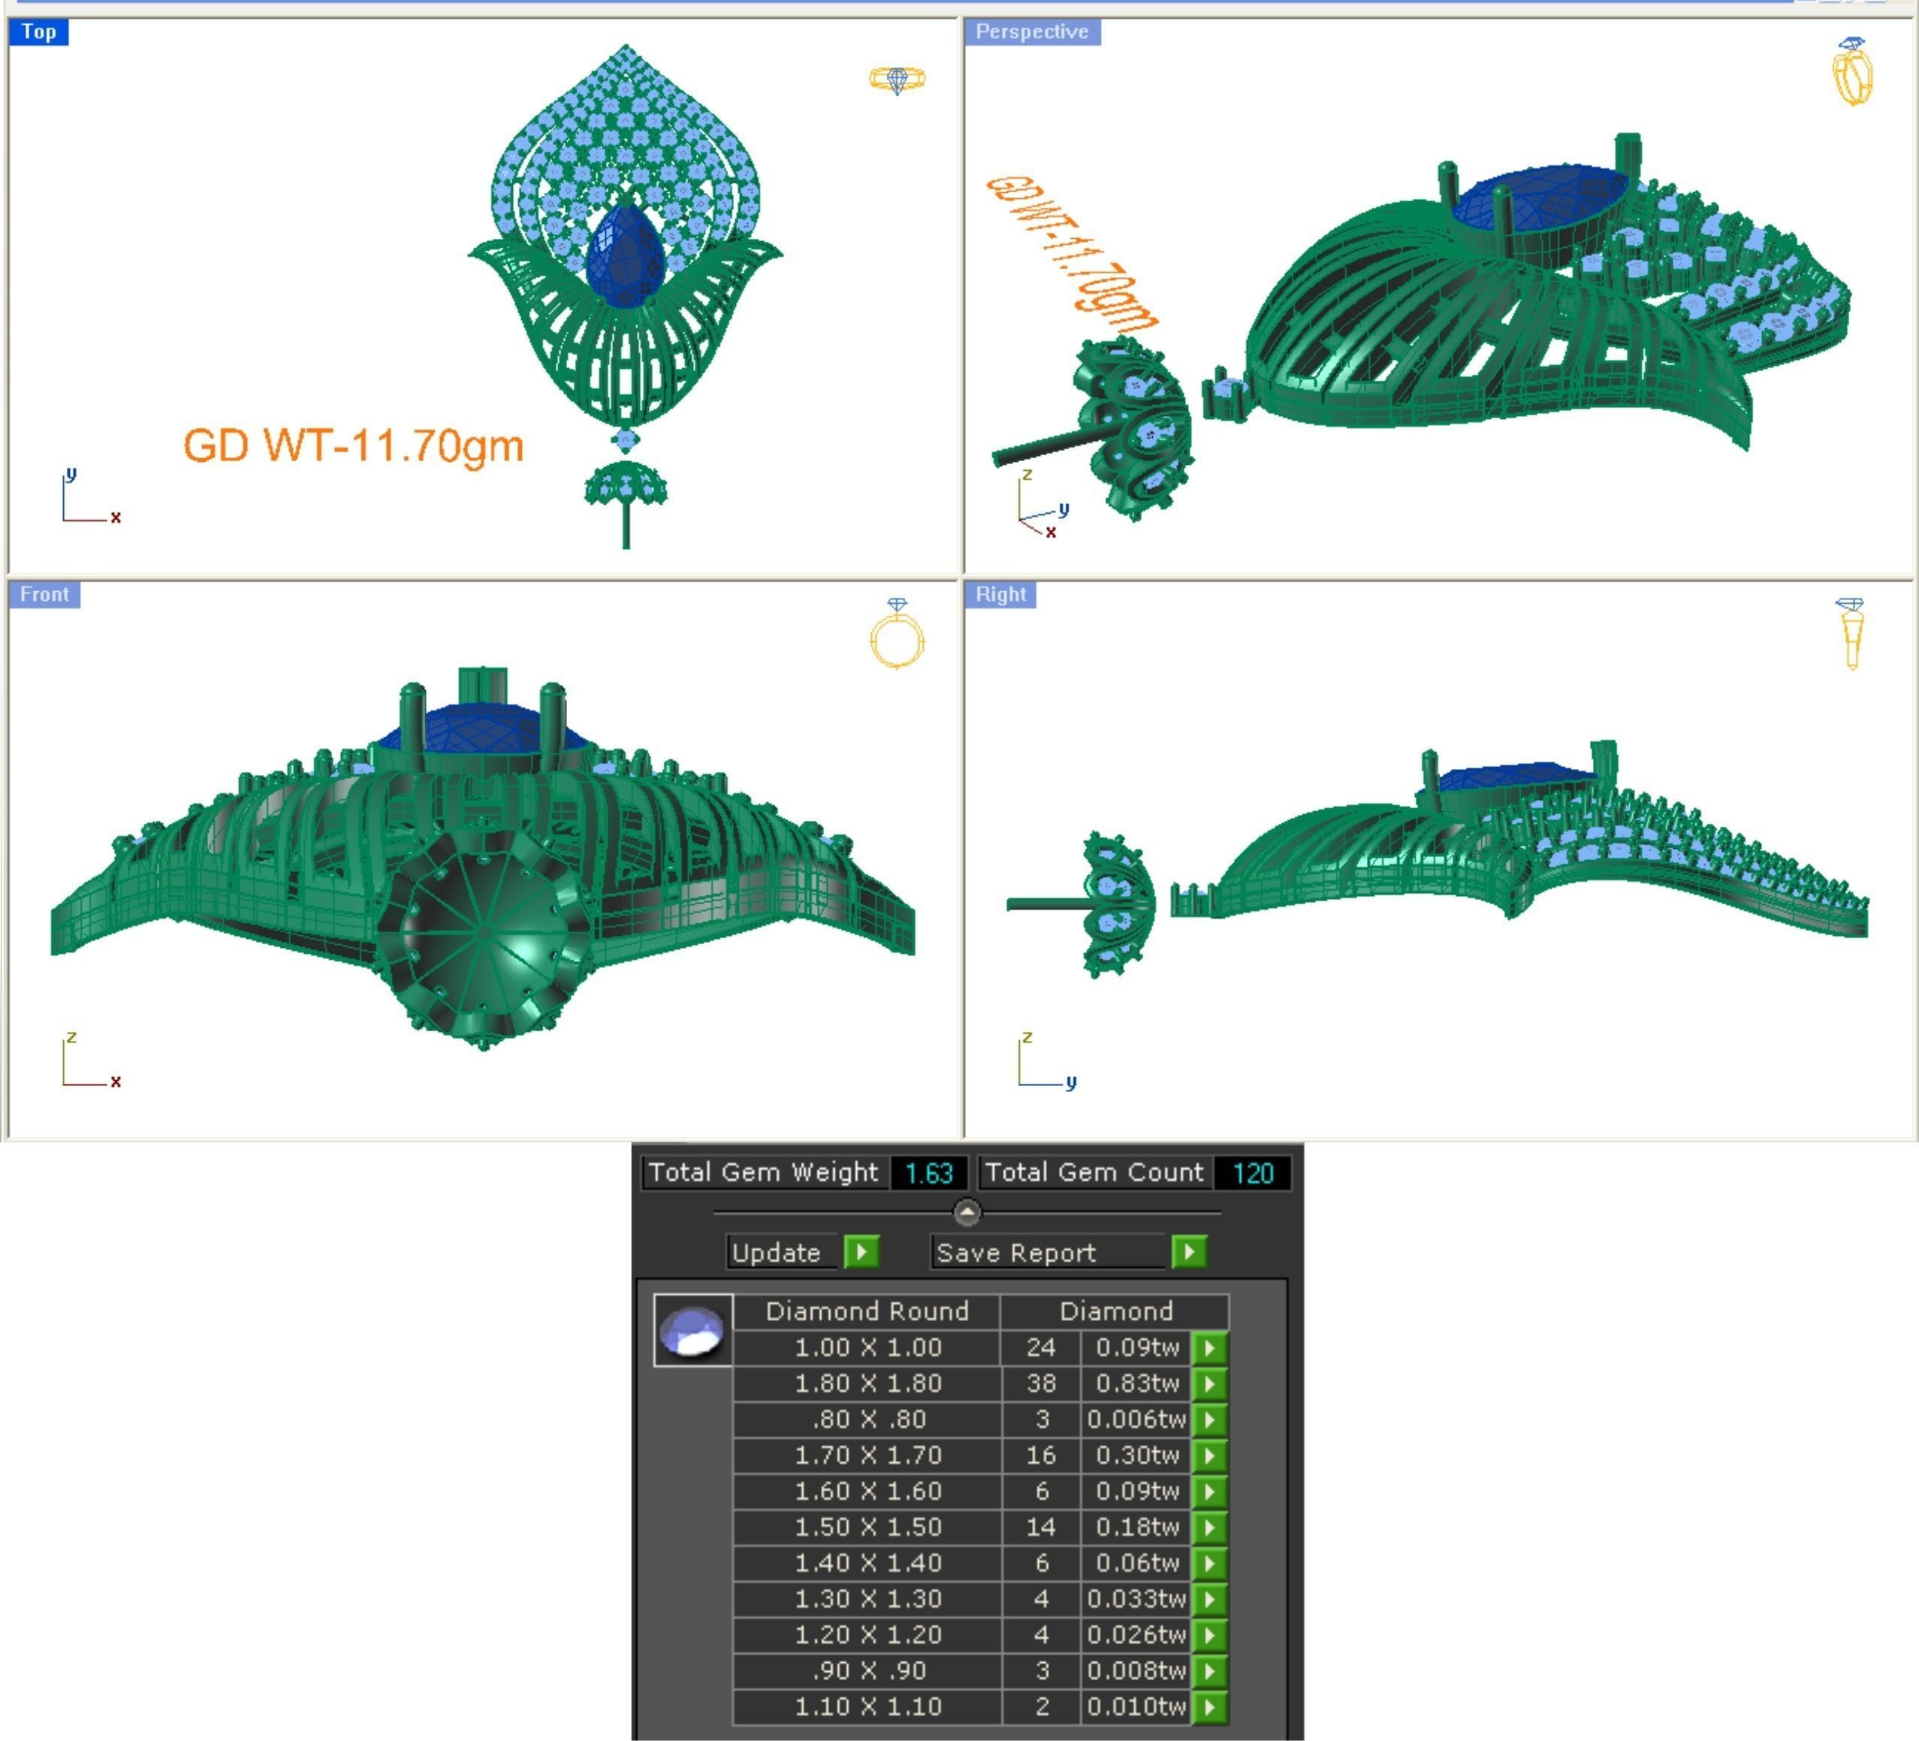Select the Right viewport label

coord(1000,595)
